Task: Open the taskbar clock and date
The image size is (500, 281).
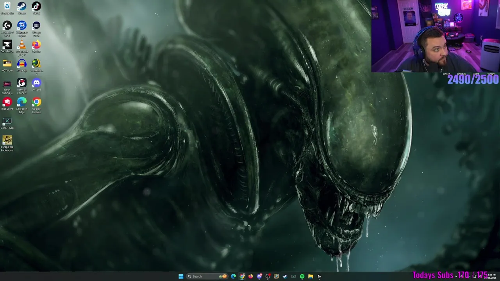Action: (x=491, y=276)
